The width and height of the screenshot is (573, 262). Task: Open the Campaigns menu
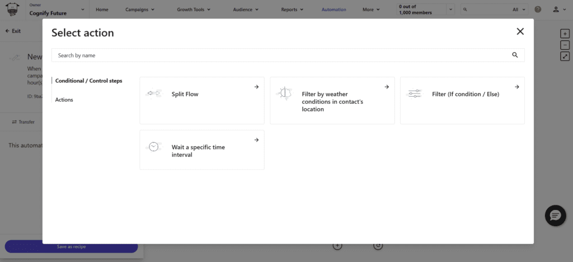(x=139, y=10)
